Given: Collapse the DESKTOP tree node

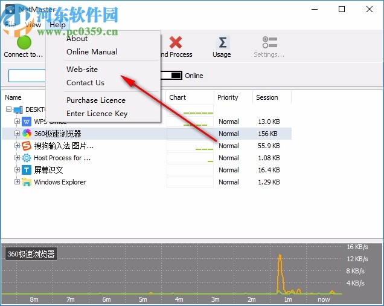Looking at the screenshot, I should (x=9, y=109).
